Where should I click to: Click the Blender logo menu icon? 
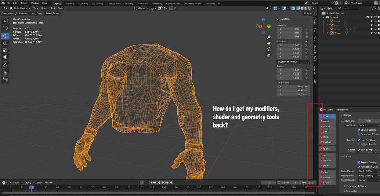tap(3, 3)
